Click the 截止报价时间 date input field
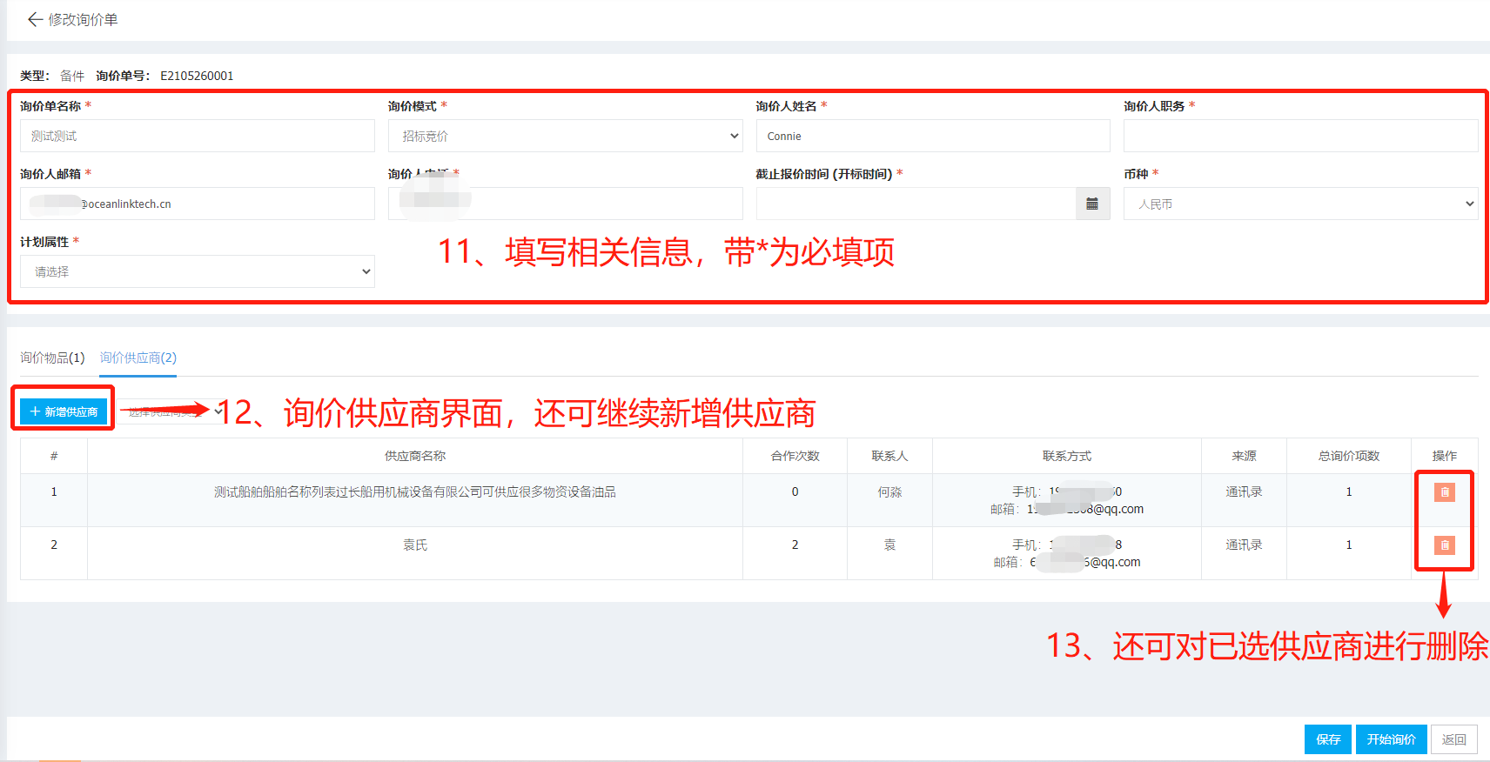 pyautogui.click(x=916, y=204)
